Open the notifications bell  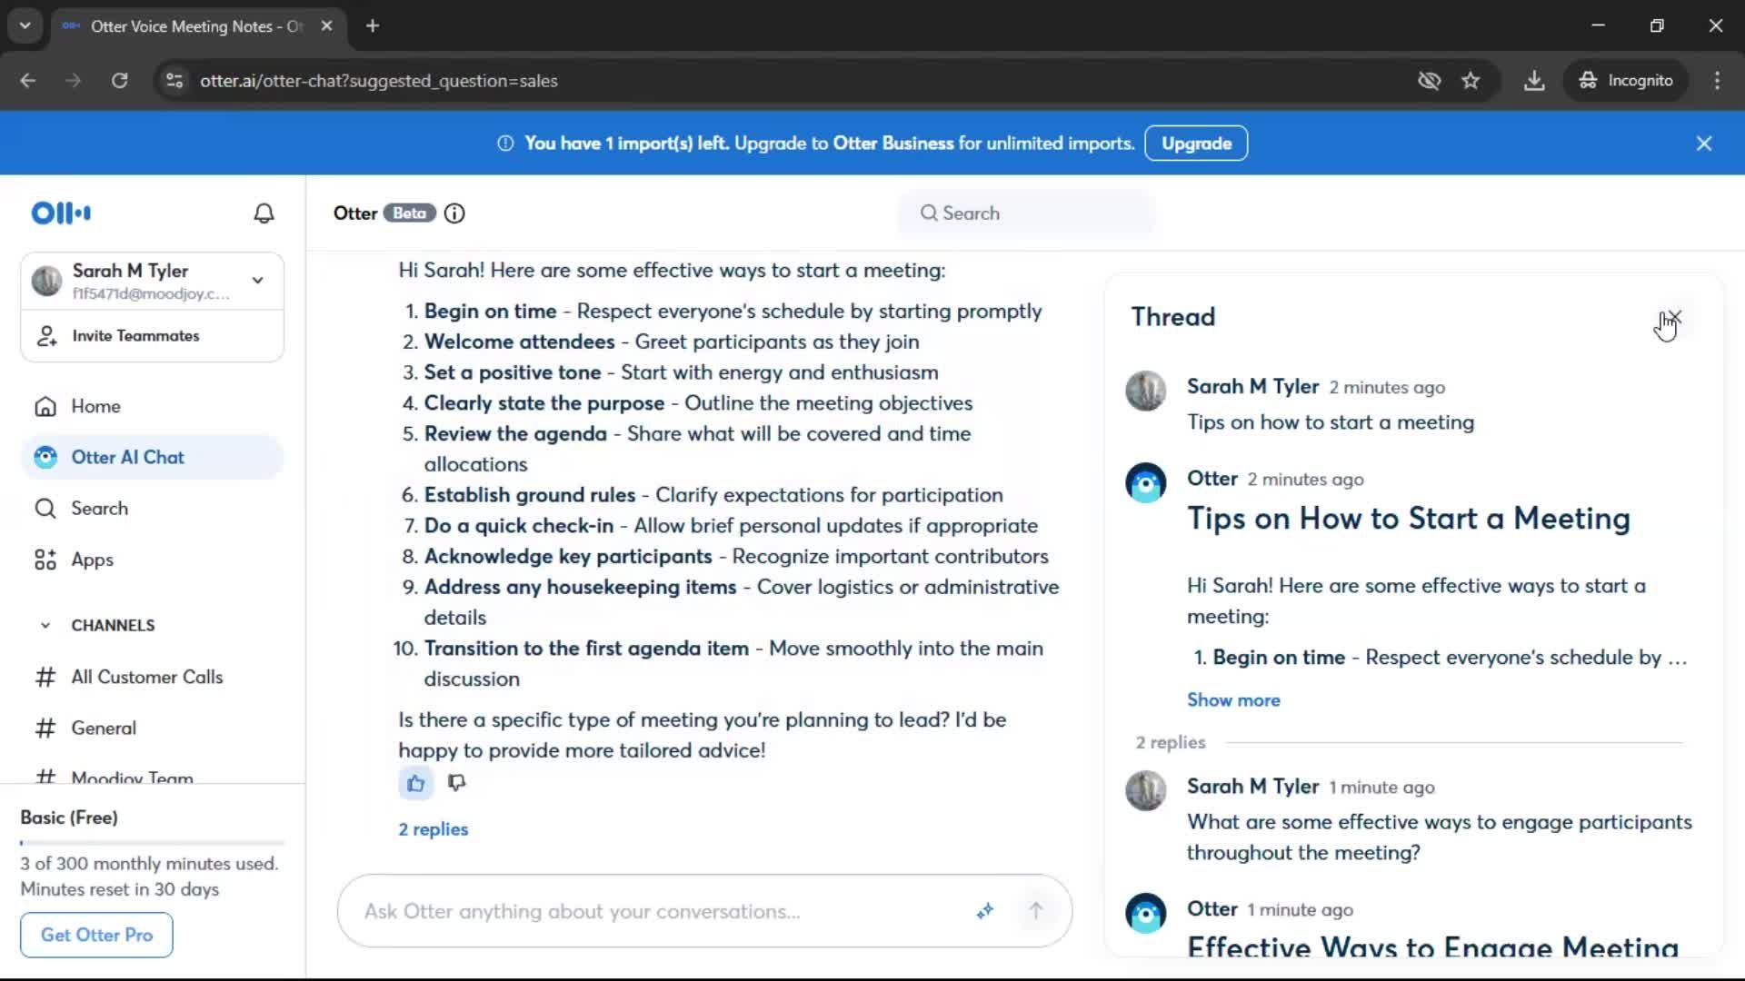point(264,213)
